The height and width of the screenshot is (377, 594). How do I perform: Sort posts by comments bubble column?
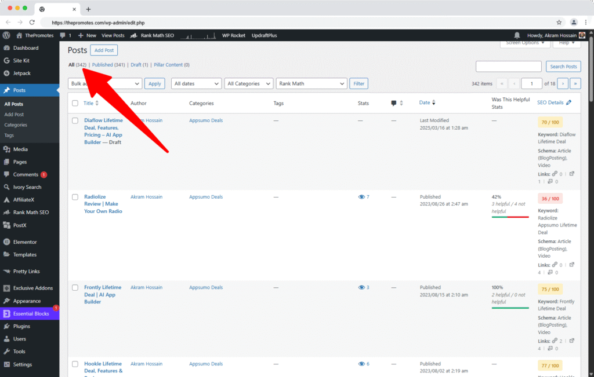[x=397, y=103]
